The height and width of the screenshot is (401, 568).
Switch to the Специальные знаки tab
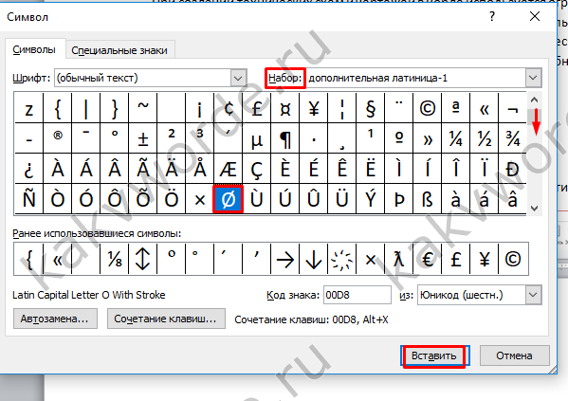[x=119, y=50]
